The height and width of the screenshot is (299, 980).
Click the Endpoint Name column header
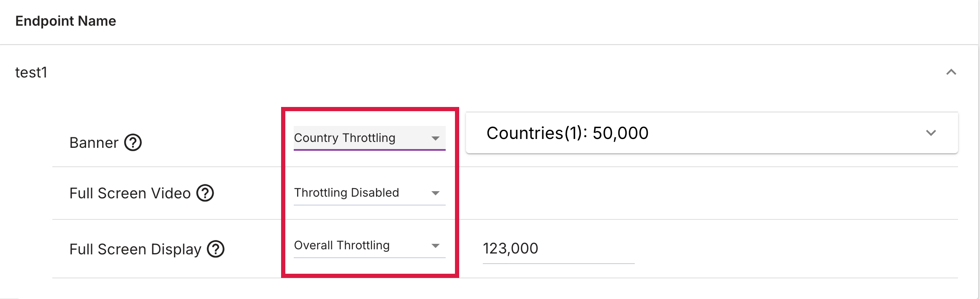(65, 21)
